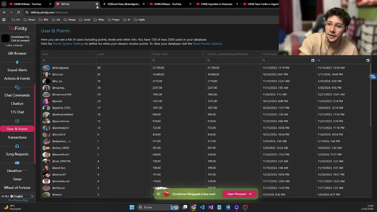
Task: Click the calendar icon in last column filter
Action: click(x=368, y=60)
